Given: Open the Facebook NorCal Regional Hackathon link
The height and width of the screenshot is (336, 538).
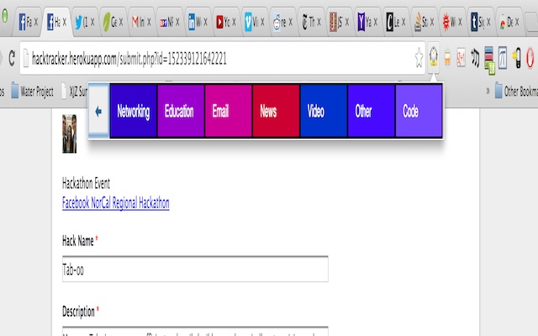Looking at the screenshot, I should pyautogui.click(x=116, y=203).
